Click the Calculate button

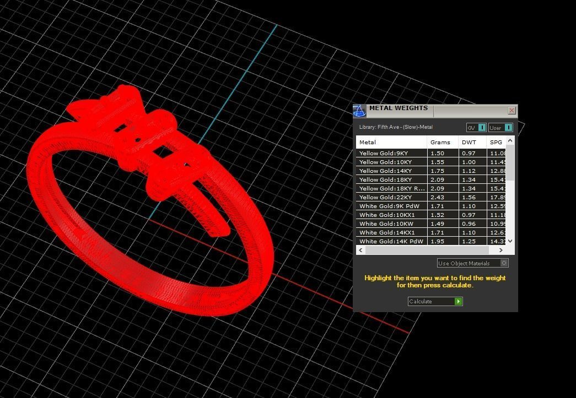[x=435, y=301]
